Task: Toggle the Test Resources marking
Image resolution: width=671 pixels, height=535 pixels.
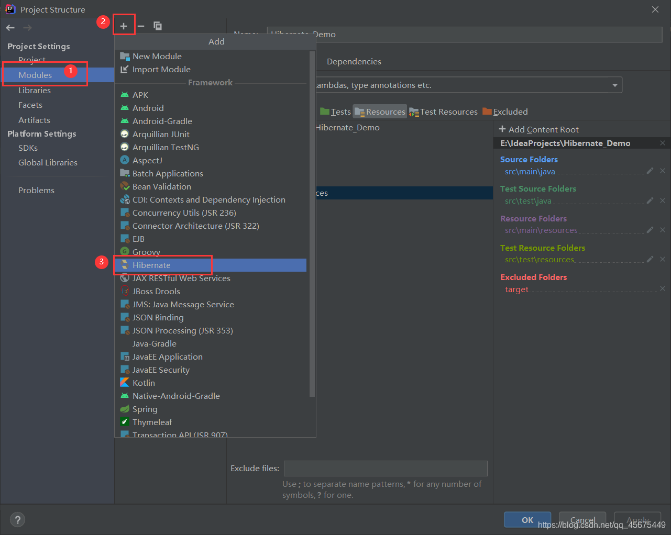Action: (x=443, y=111)
